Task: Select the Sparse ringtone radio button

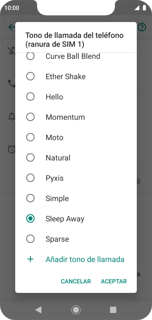Action: (x=30, y=239)
